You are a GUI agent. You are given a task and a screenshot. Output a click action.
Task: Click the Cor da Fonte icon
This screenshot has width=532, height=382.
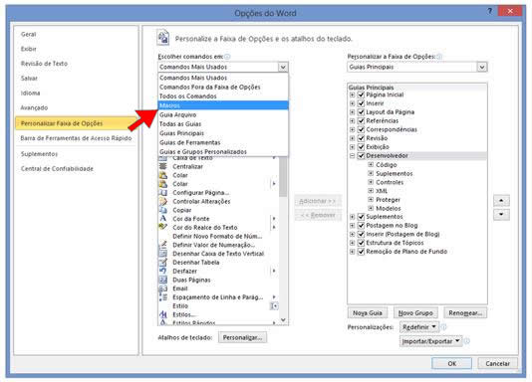(163, 219)
